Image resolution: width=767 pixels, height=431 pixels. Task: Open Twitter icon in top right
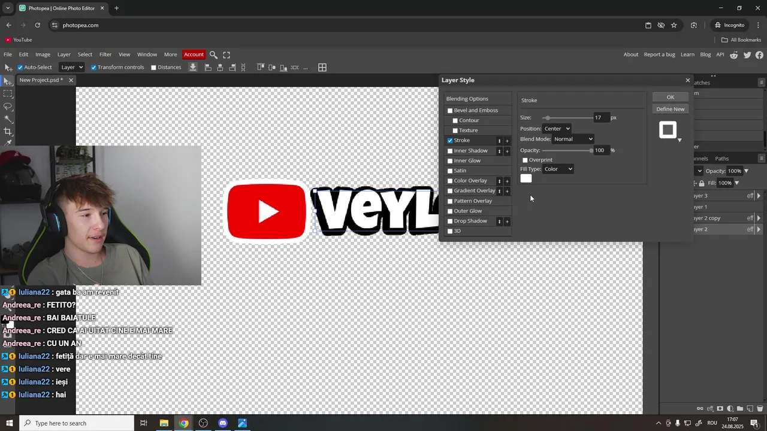pos(747,54)
